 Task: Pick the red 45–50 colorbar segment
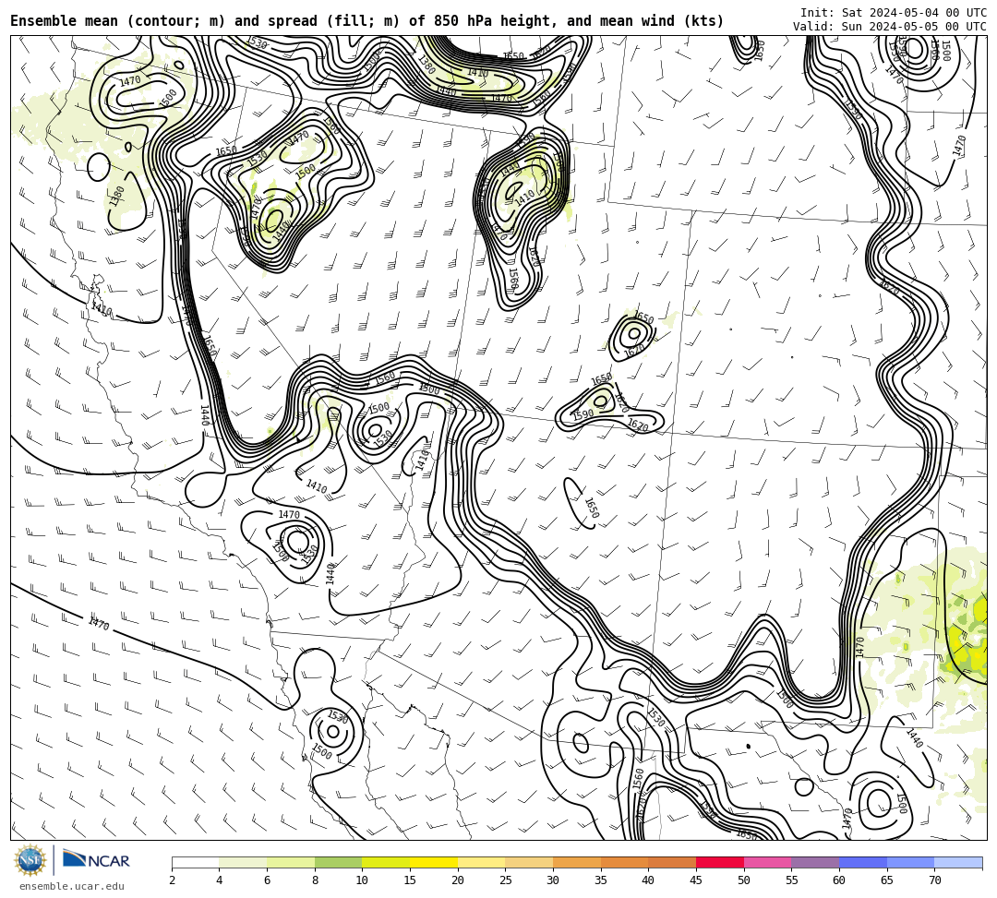720,862
